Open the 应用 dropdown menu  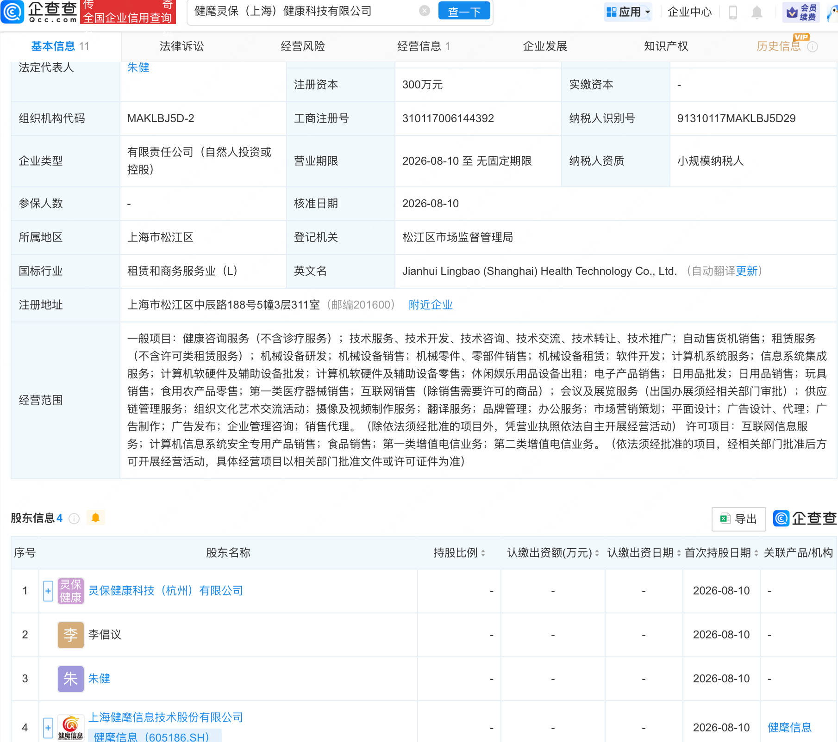(x=628, y=12)
